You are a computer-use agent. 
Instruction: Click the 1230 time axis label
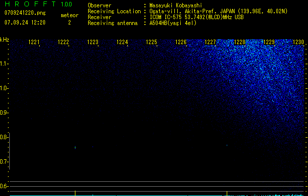point(298,42)
